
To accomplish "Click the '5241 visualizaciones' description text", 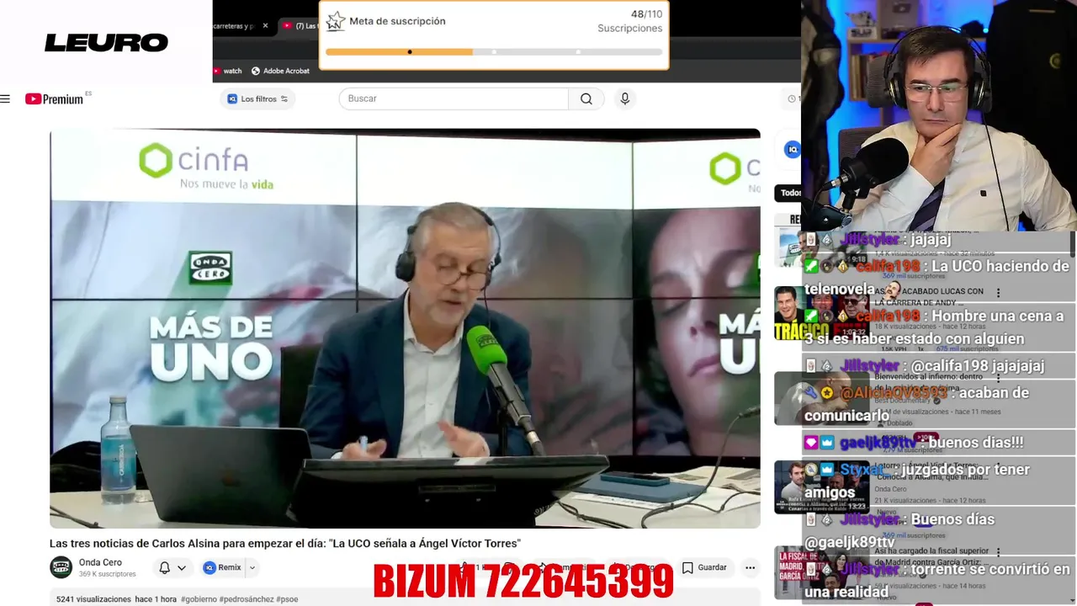I will [93, 599].
